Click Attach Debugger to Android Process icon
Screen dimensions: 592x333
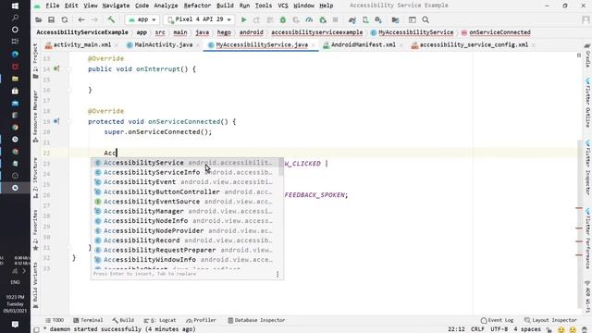click(323, 19)
